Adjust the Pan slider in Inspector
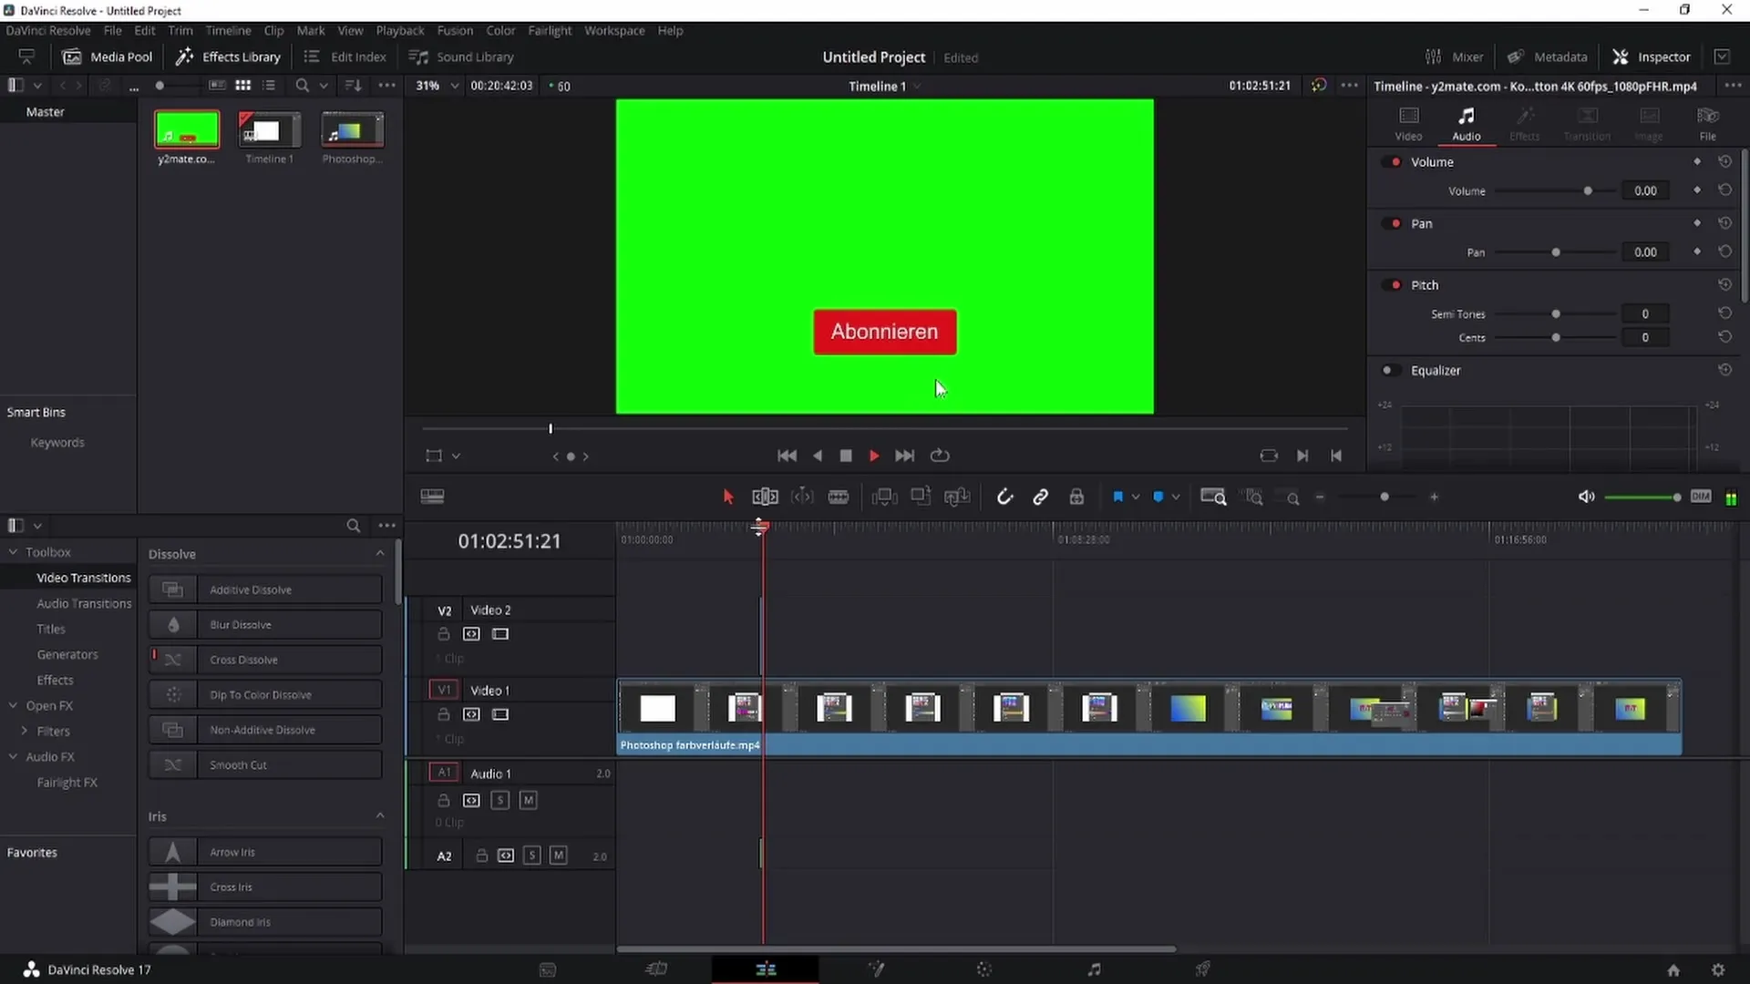The image size is (1750, 984). pyautogui.click(x=1555, y=252)
